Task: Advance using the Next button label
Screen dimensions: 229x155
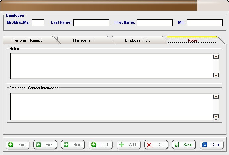Action: click(x=77, y=145)
